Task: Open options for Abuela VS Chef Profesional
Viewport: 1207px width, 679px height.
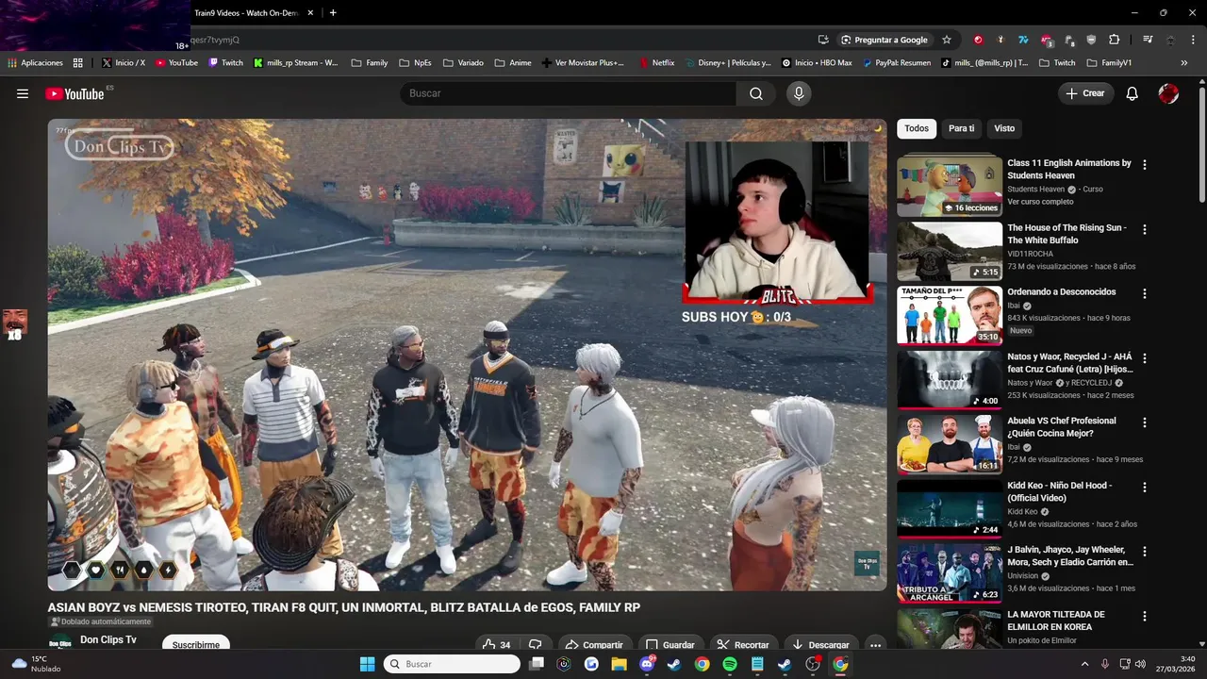Action: 1145,422
